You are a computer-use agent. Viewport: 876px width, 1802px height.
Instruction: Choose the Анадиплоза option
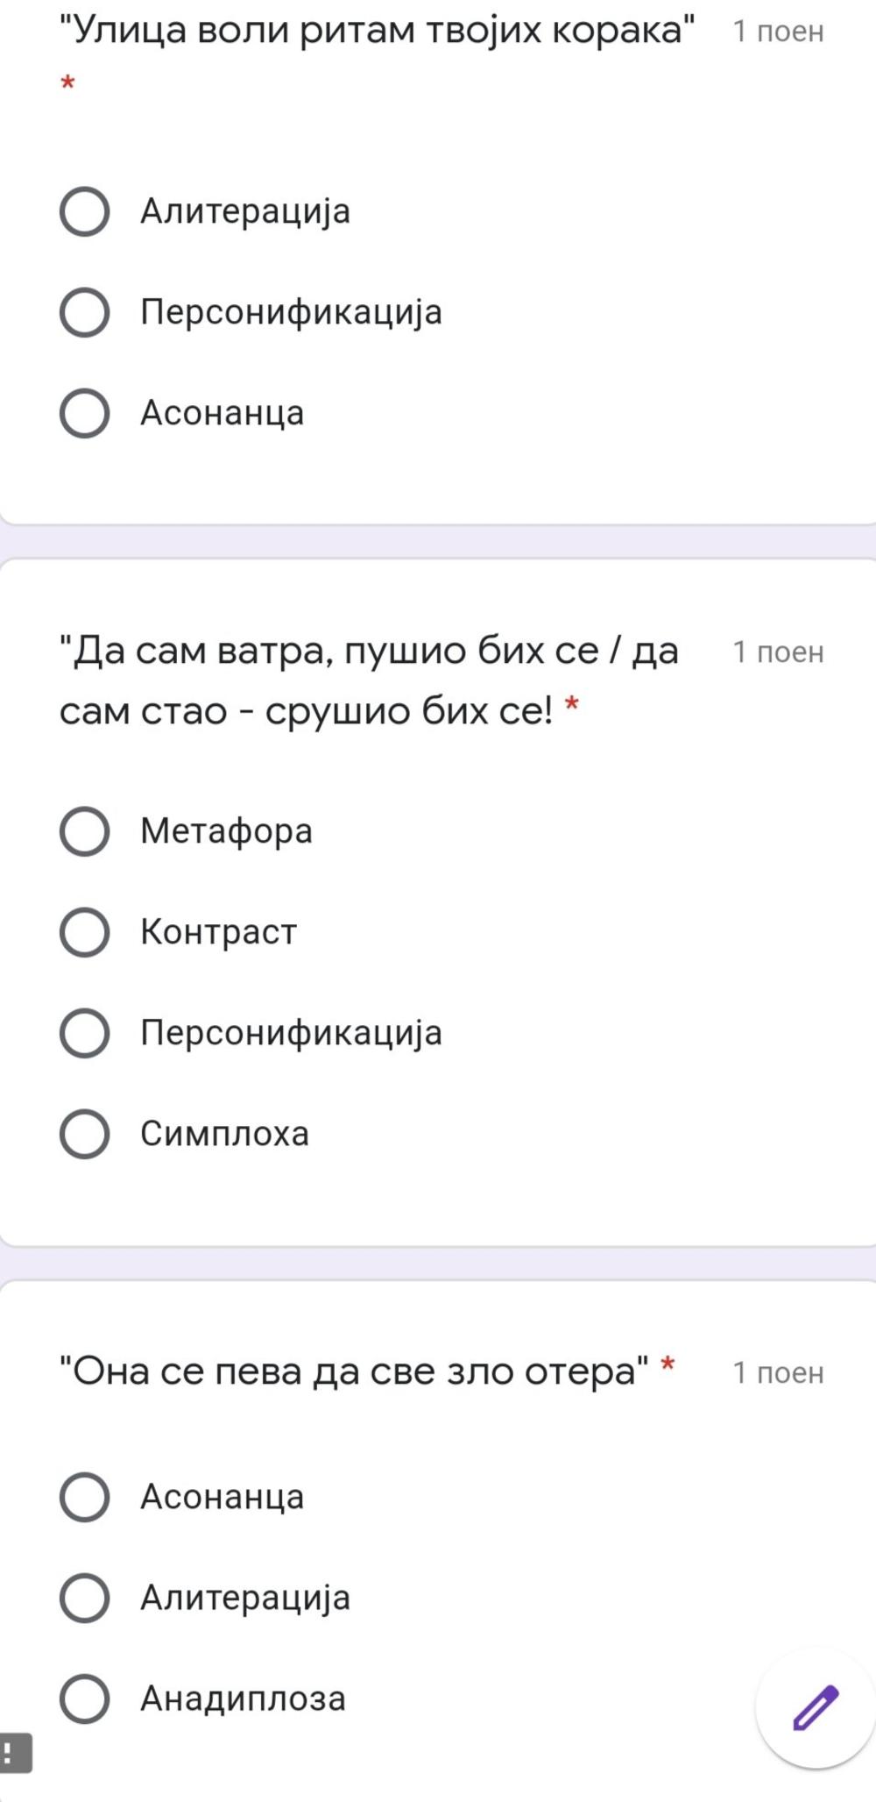point(85,1699)
